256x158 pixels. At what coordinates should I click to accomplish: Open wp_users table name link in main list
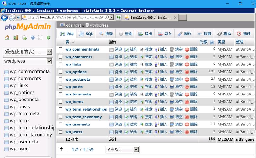(x=74, y=132)
